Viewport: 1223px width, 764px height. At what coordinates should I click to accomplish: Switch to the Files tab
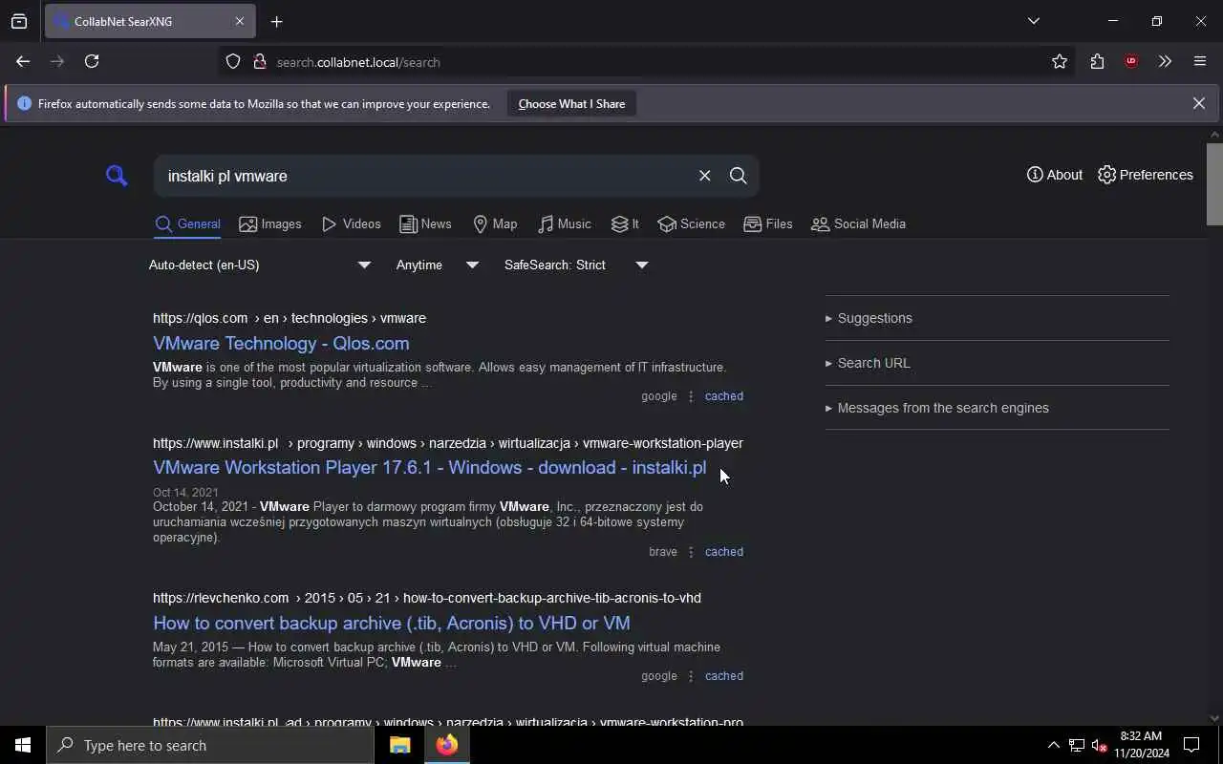768,224
